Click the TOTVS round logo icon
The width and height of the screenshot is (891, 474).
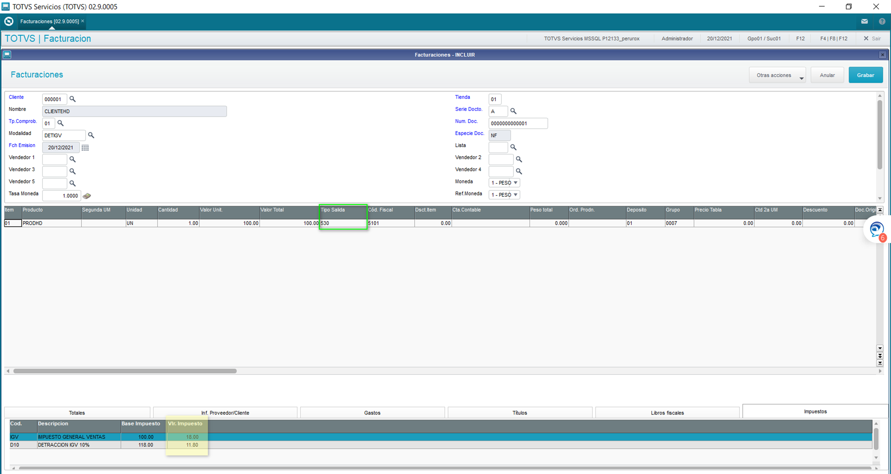click(x=9, y=21)
